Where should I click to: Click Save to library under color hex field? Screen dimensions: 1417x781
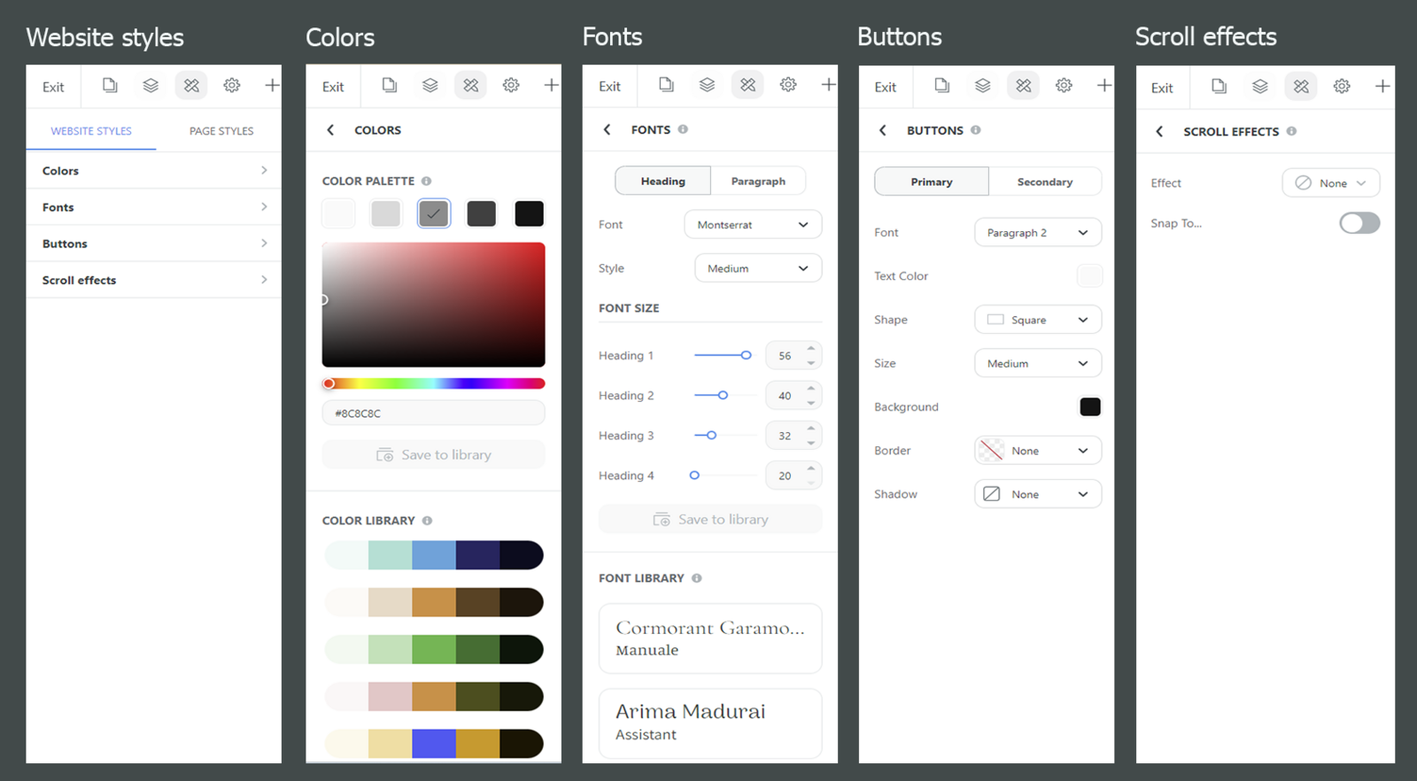coord(433,455)
